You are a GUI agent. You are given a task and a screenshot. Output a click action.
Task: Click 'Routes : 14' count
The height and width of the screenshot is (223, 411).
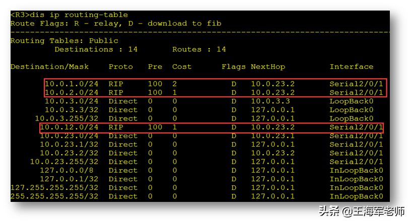tap(199, 49)
